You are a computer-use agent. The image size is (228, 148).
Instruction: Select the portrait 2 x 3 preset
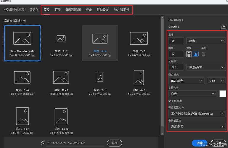tap(100, 82)
